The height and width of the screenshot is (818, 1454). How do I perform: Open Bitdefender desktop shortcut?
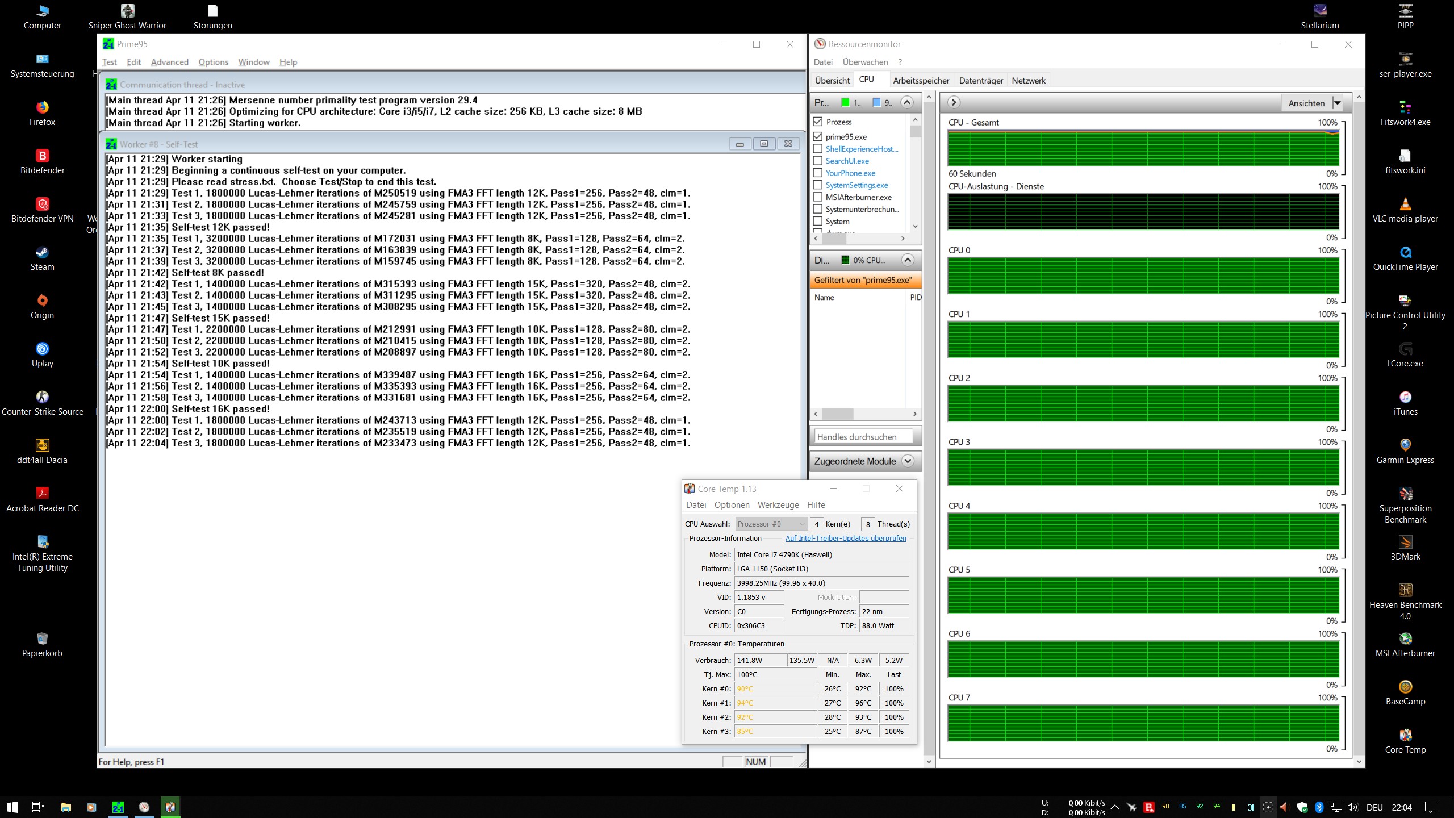(42, 162)
